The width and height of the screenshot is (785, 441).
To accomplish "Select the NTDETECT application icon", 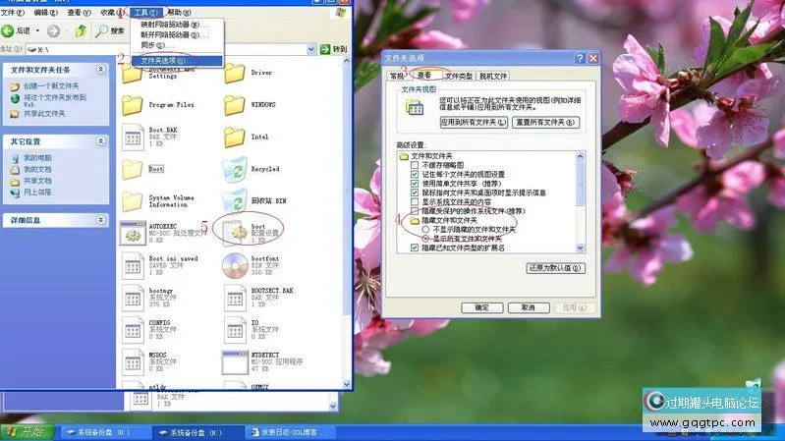I will point(235,361).
